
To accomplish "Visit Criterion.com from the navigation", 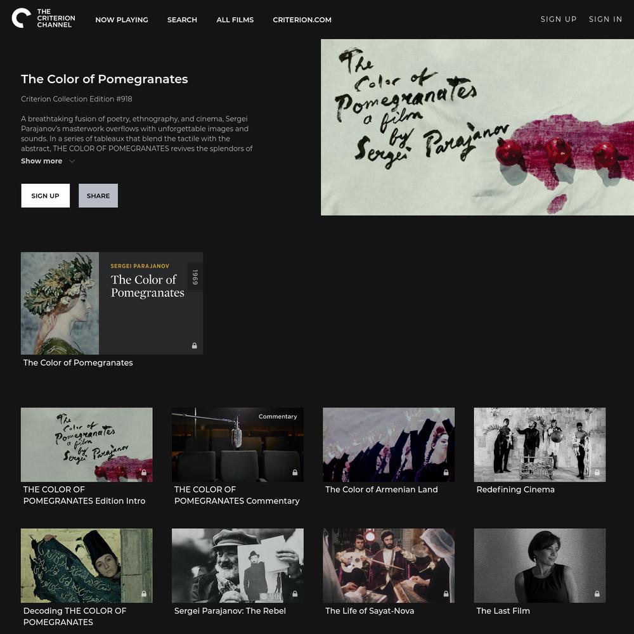I will coord(302,20).
